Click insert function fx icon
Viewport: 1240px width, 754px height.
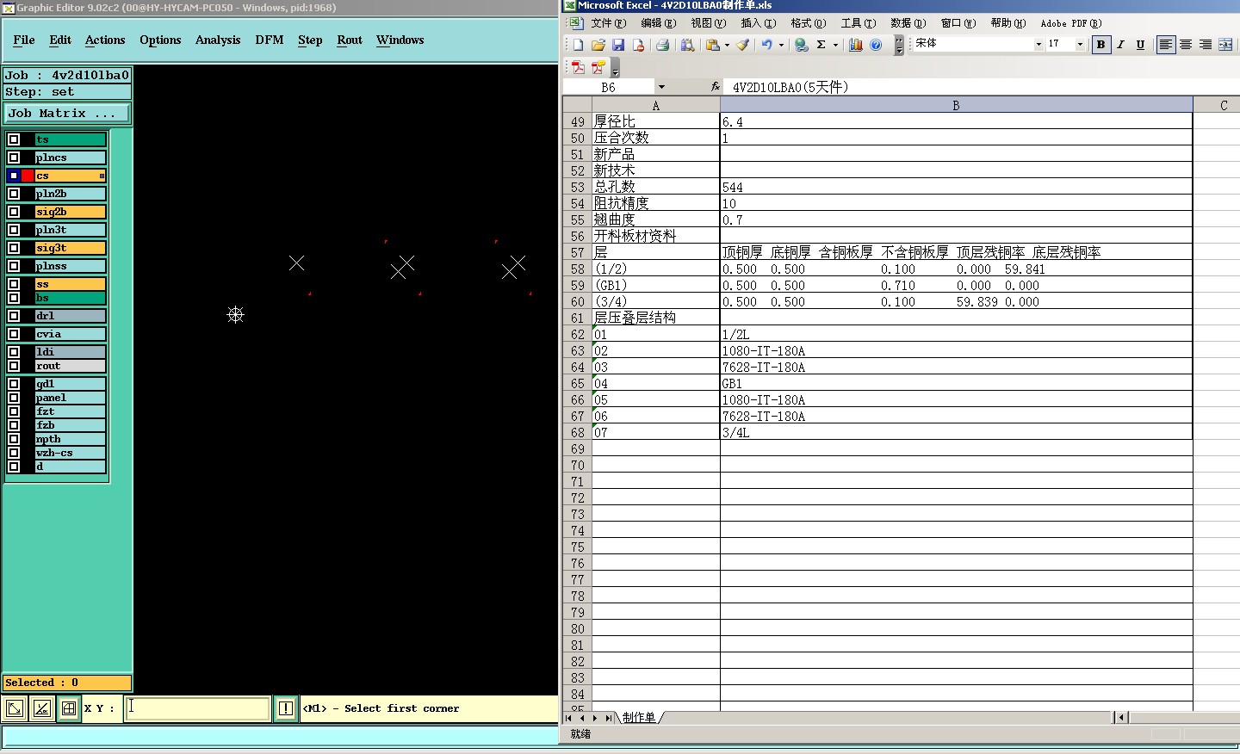[x=716, y=87]
